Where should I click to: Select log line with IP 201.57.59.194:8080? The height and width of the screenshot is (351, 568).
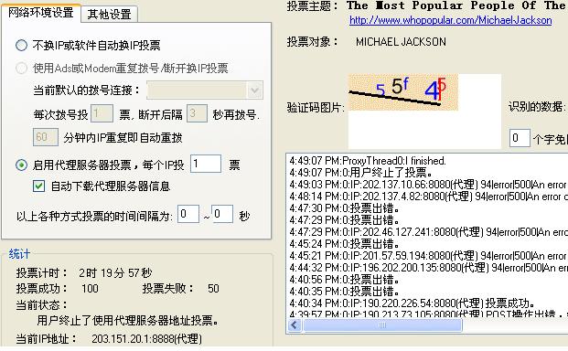coord(429,256)
